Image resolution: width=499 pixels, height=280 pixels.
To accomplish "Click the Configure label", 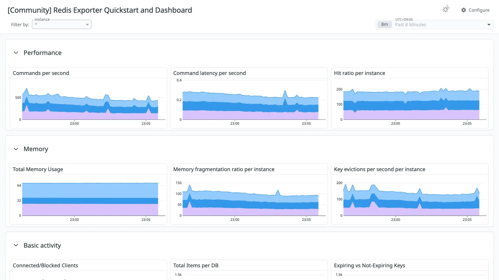I will (479, 10).
